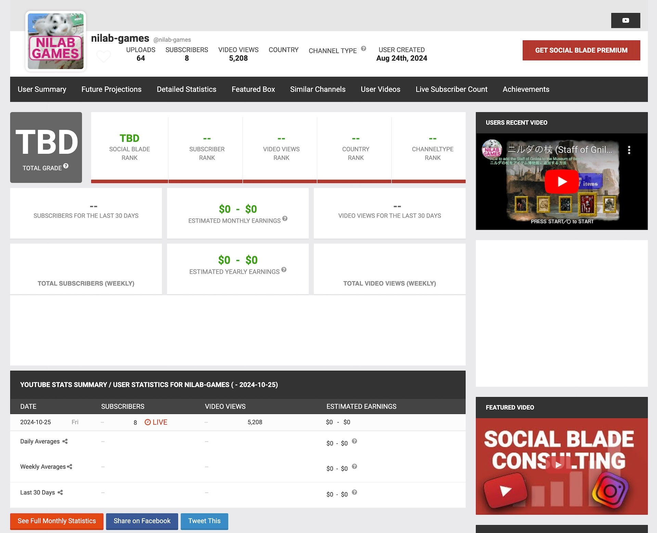Click the Tweet This button

[204, 521]
